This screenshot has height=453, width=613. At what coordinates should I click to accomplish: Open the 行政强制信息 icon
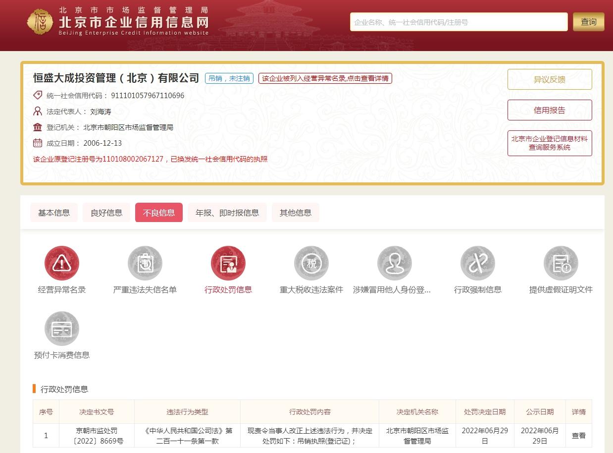[478, 263]
